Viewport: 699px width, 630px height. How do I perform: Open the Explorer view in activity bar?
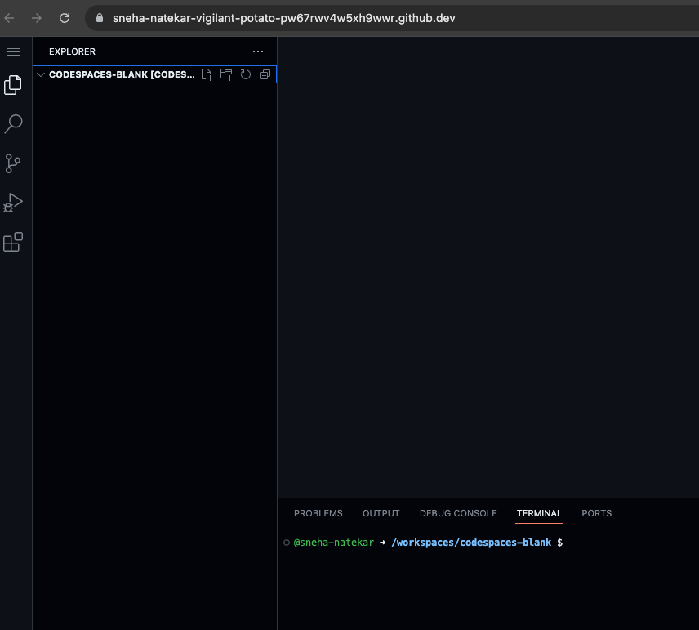(x=13, y=85)
